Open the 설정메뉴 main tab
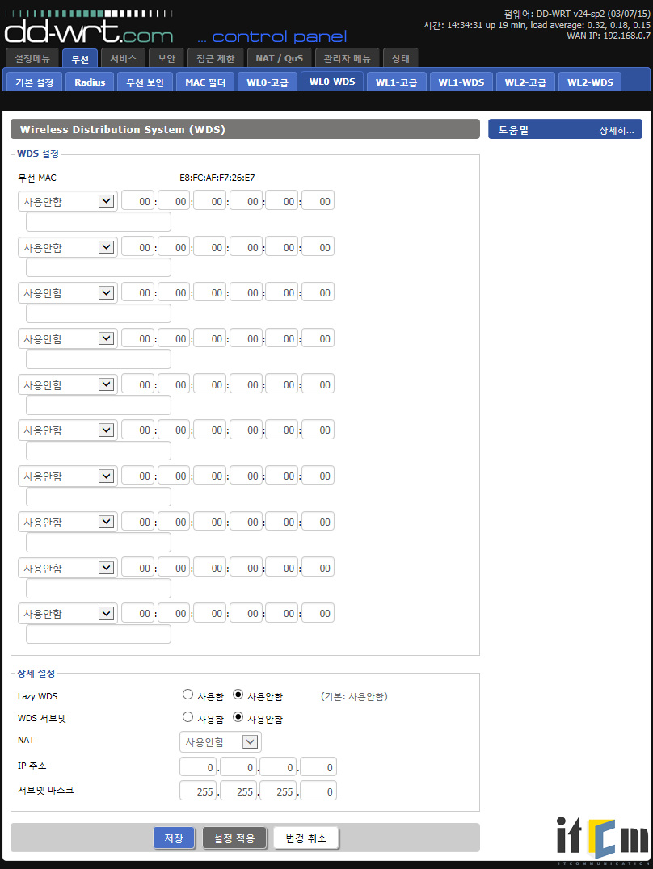Screen dimensions: 653x869 coord(32,58)
